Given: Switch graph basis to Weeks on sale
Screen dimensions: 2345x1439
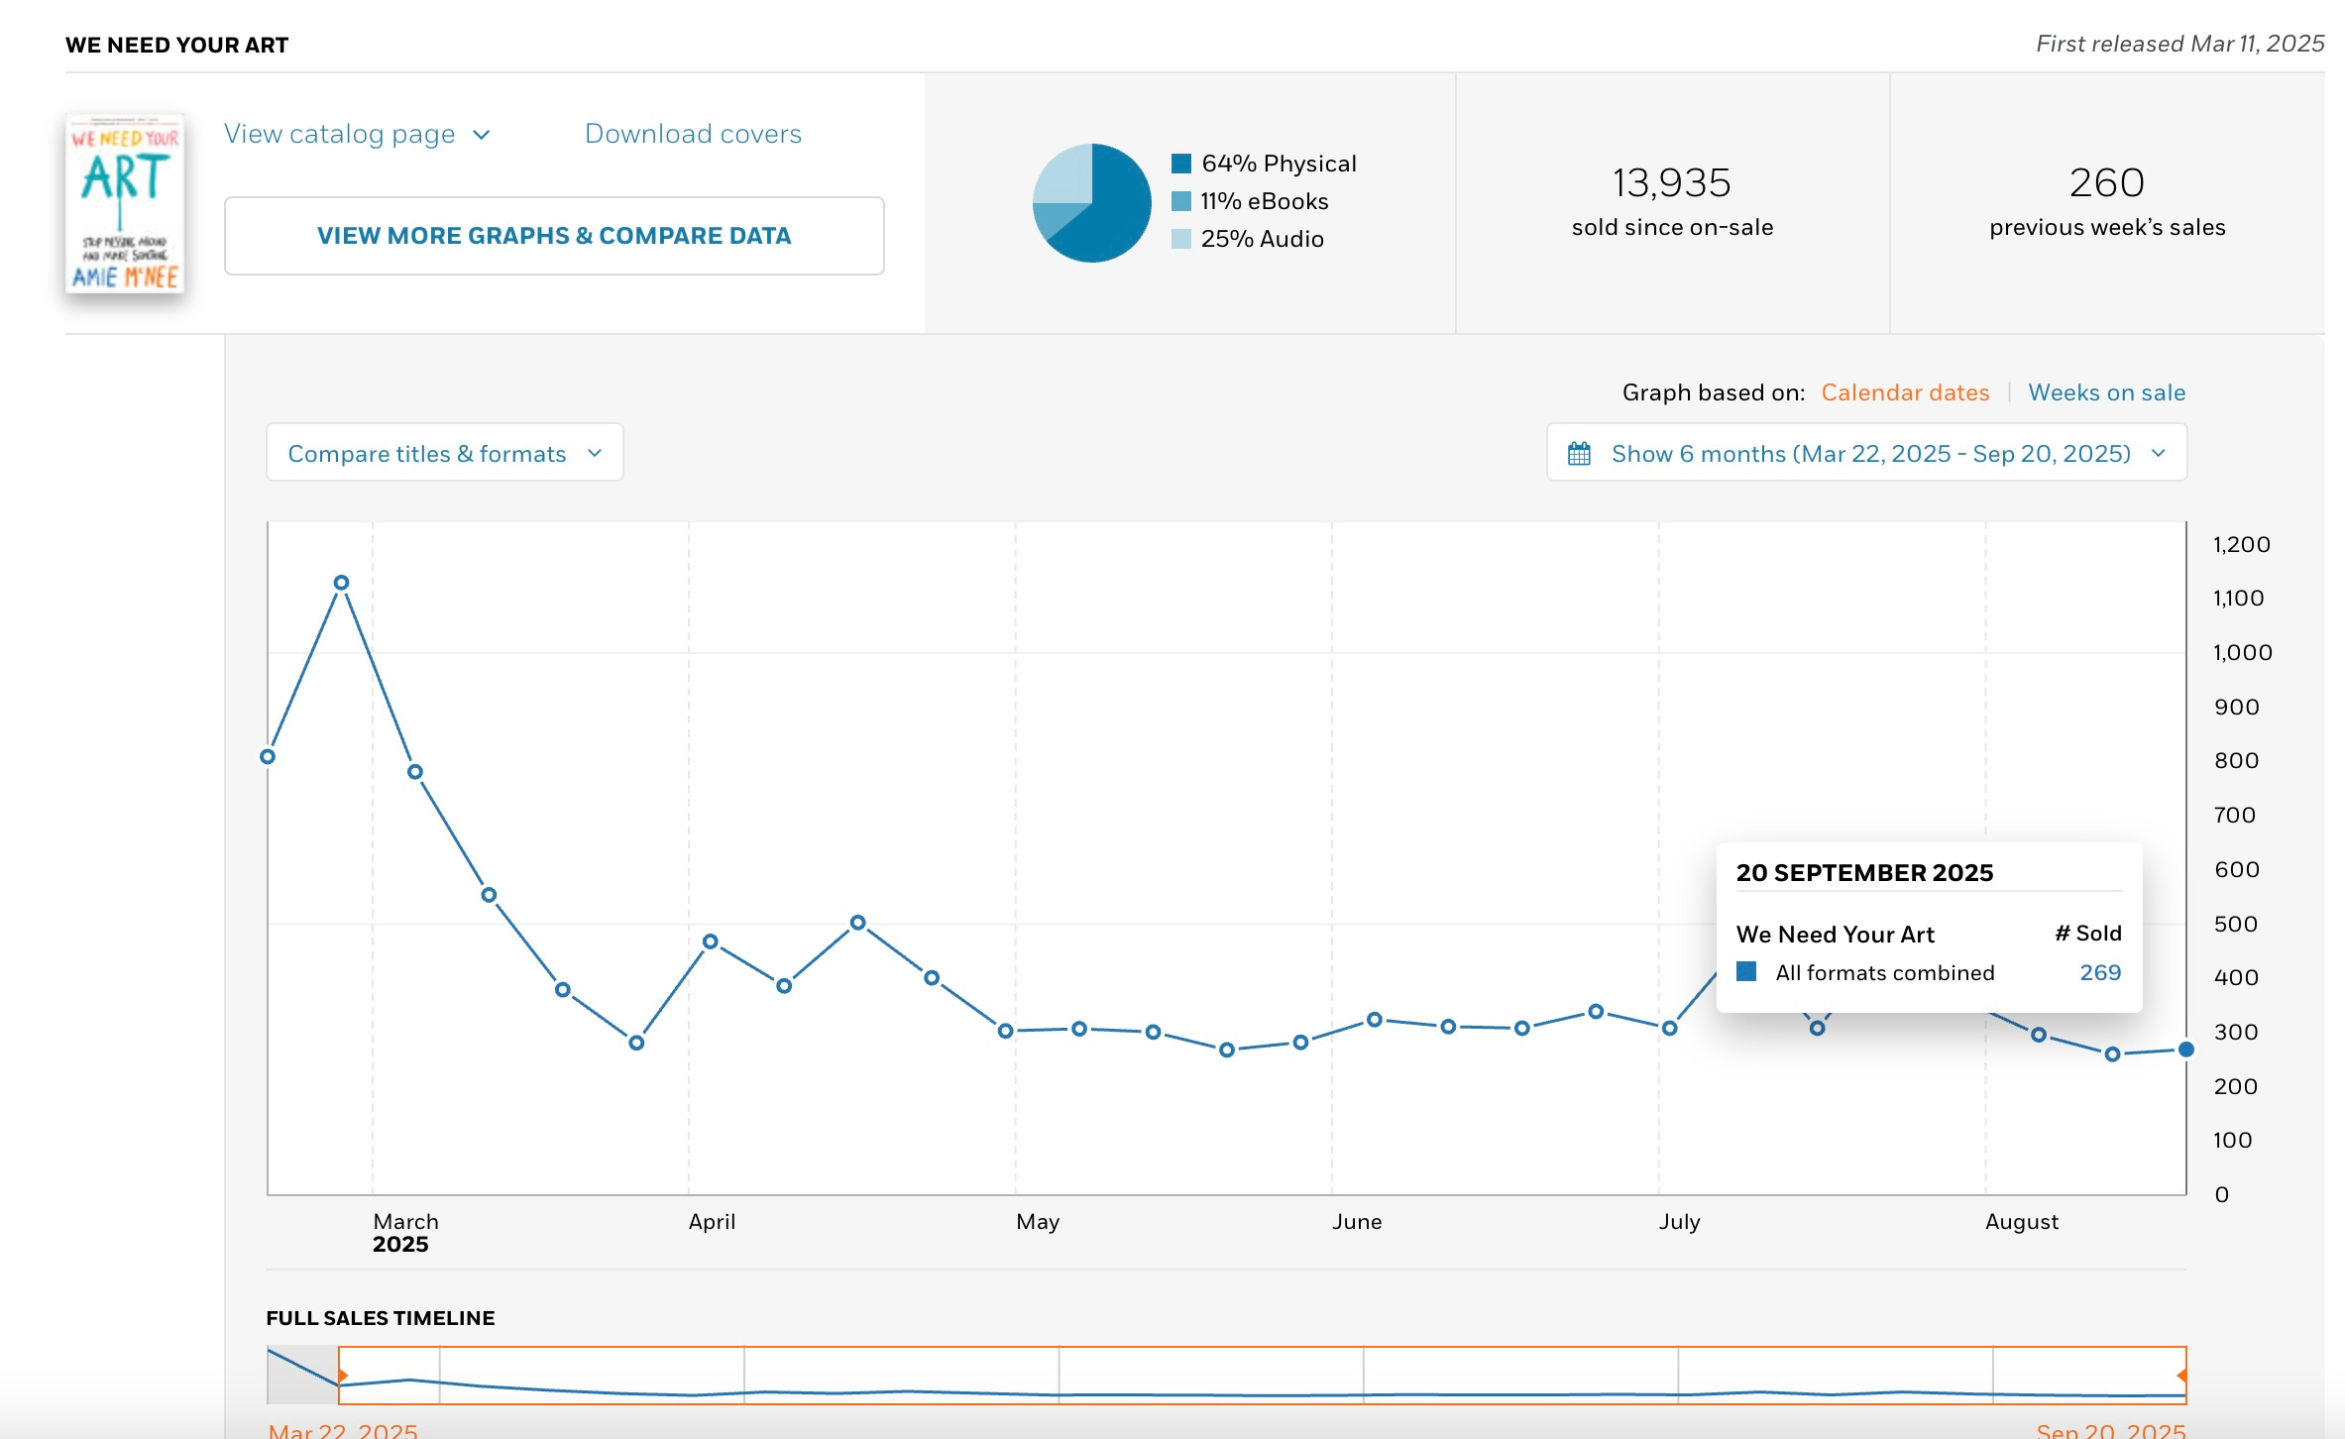Looking at the screenshot, I should 2106,392.
